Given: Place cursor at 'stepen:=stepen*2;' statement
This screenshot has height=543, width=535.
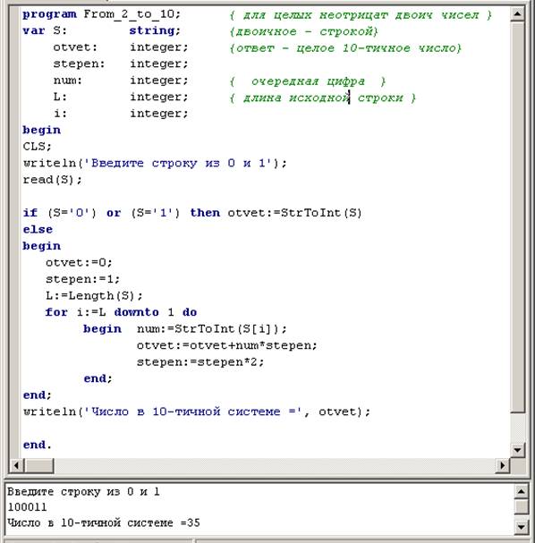Looking at the screenshot, I should [x=200, y=362].
